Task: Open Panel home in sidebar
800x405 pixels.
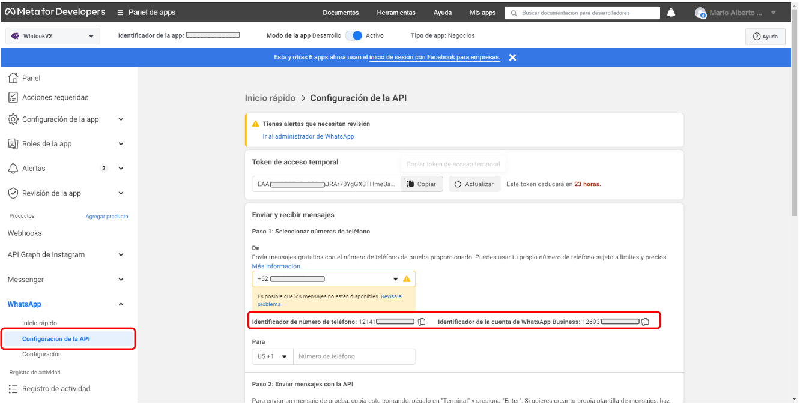Action: pyautogui.click(x=31, y=78)
